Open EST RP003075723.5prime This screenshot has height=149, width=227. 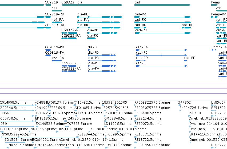point(152,108)
